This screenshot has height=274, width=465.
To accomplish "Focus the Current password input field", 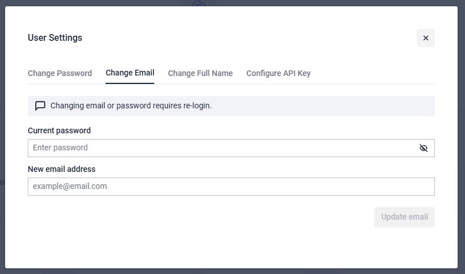I will pos(221,148).
